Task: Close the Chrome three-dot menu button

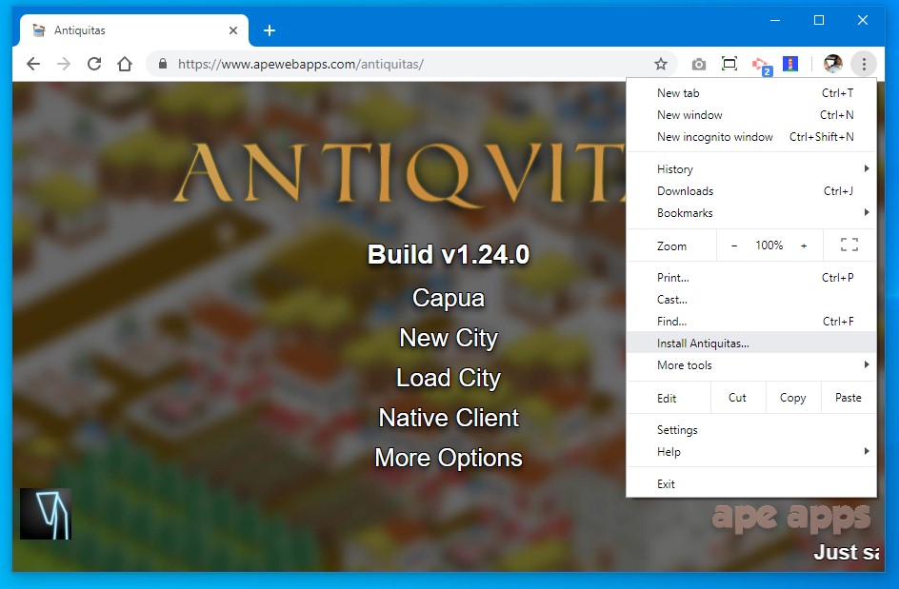Action: (864, 64)
